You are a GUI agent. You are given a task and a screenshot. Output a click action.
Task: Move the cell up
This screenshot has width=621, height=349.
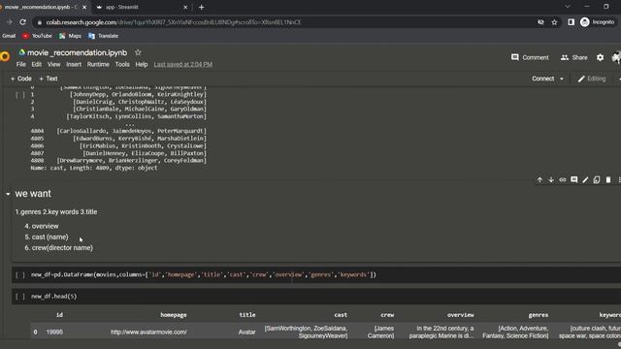tap(539, 180)
